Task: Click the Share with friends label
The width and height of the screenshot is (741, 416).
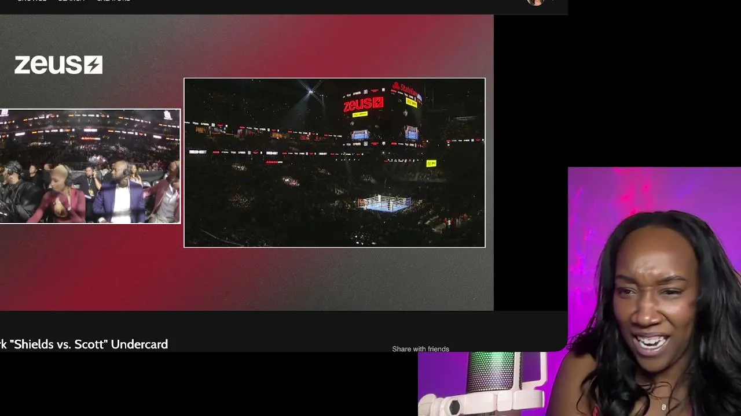Action: pos(420,349)
